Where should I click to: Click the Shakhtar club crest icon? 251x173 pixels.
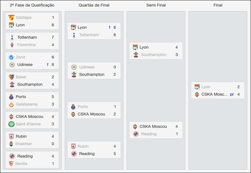(12, 144)
